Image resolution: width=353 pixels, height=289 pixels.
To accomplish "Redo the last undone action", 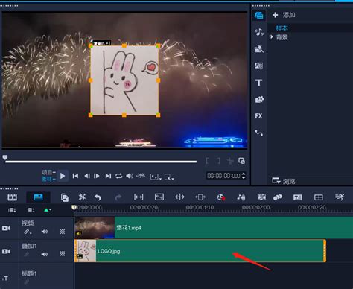I will [118, 197].
